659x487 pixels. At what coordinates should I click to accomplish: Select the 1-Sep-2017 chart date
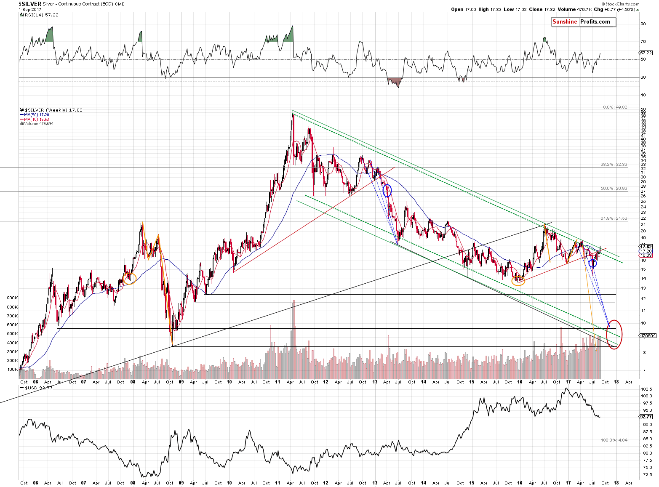[29, 9]
